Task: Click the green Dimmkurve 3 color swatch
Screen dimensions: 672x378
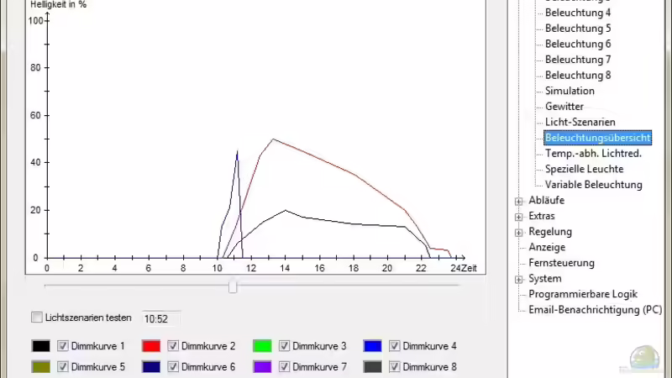Action: point(262,346)
